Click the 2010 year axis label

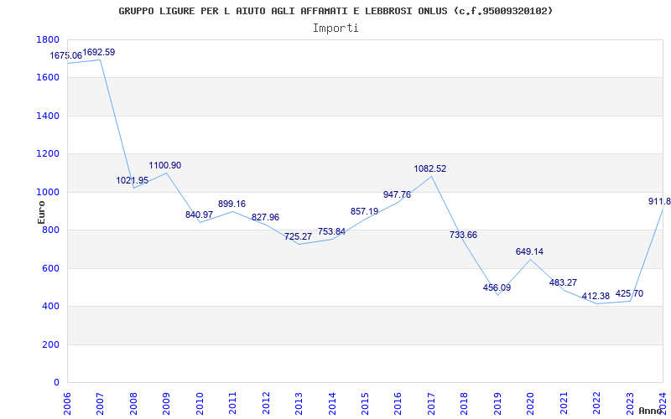pos(200,404)
